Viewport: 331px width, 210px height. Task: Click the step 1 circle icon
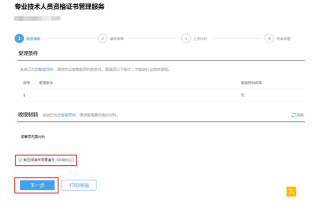point(19,39)
